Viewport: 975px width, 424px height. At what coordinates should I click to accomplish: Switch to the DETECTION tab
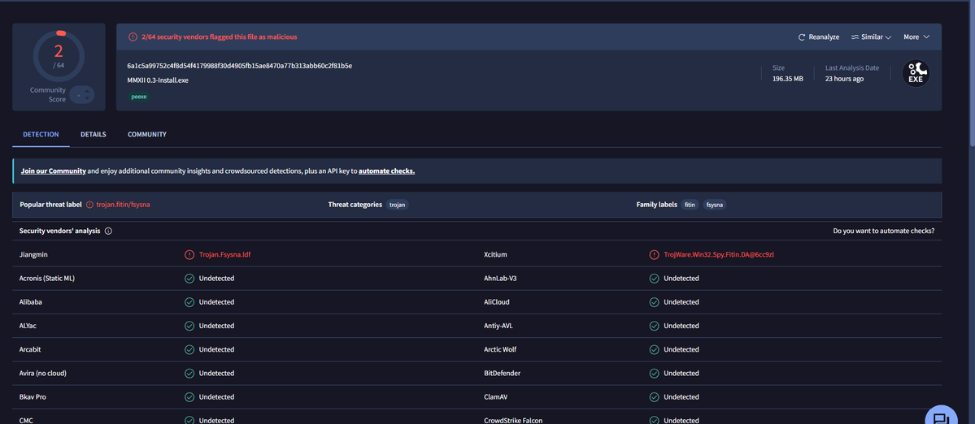[x=41, y=134]
